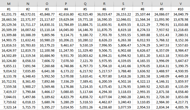Select column Q header
190x110 pixels.
pyautogui.click(x=85, y=4)
